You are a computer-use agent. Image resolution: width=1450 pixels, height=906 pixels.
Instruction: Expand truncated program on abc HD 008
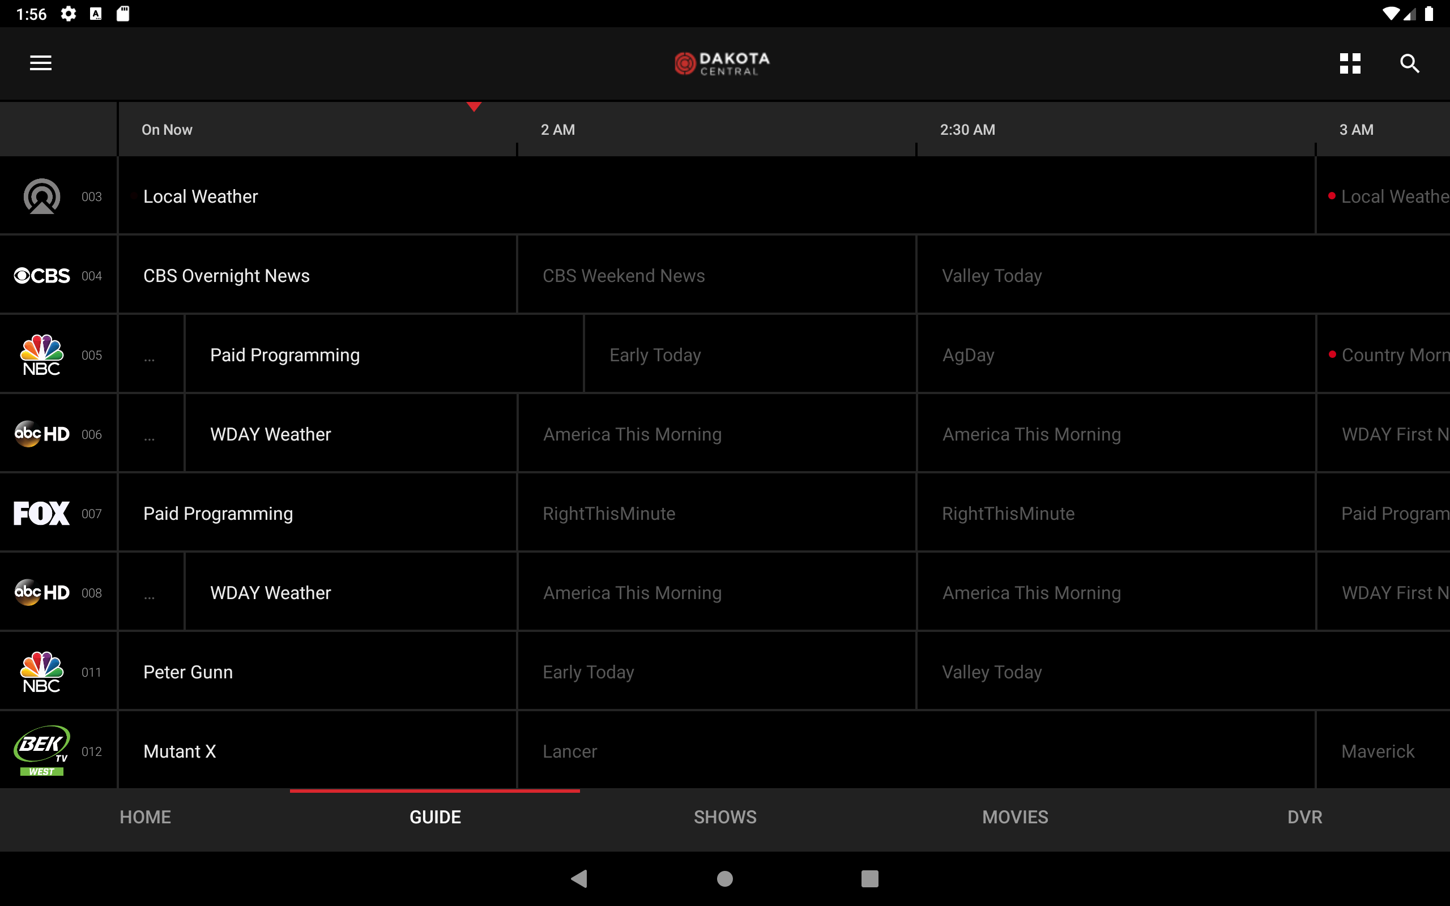(150, 592)
